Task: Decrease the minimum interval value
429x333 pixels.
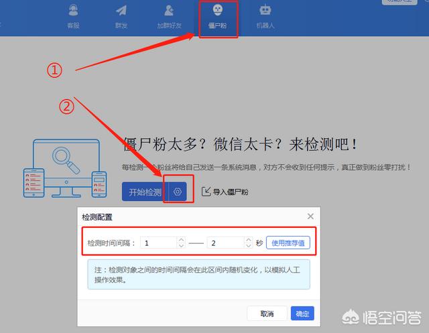Action: [x=181, y=246]
